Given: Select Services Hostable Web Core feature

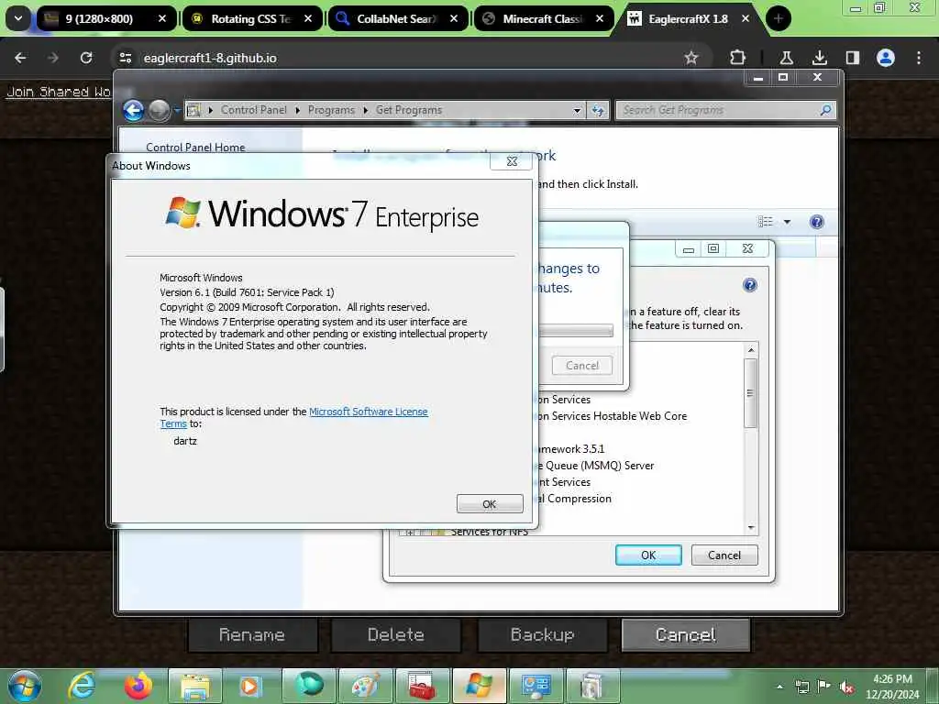Looking at the screenshot, I should pos(612,416).
